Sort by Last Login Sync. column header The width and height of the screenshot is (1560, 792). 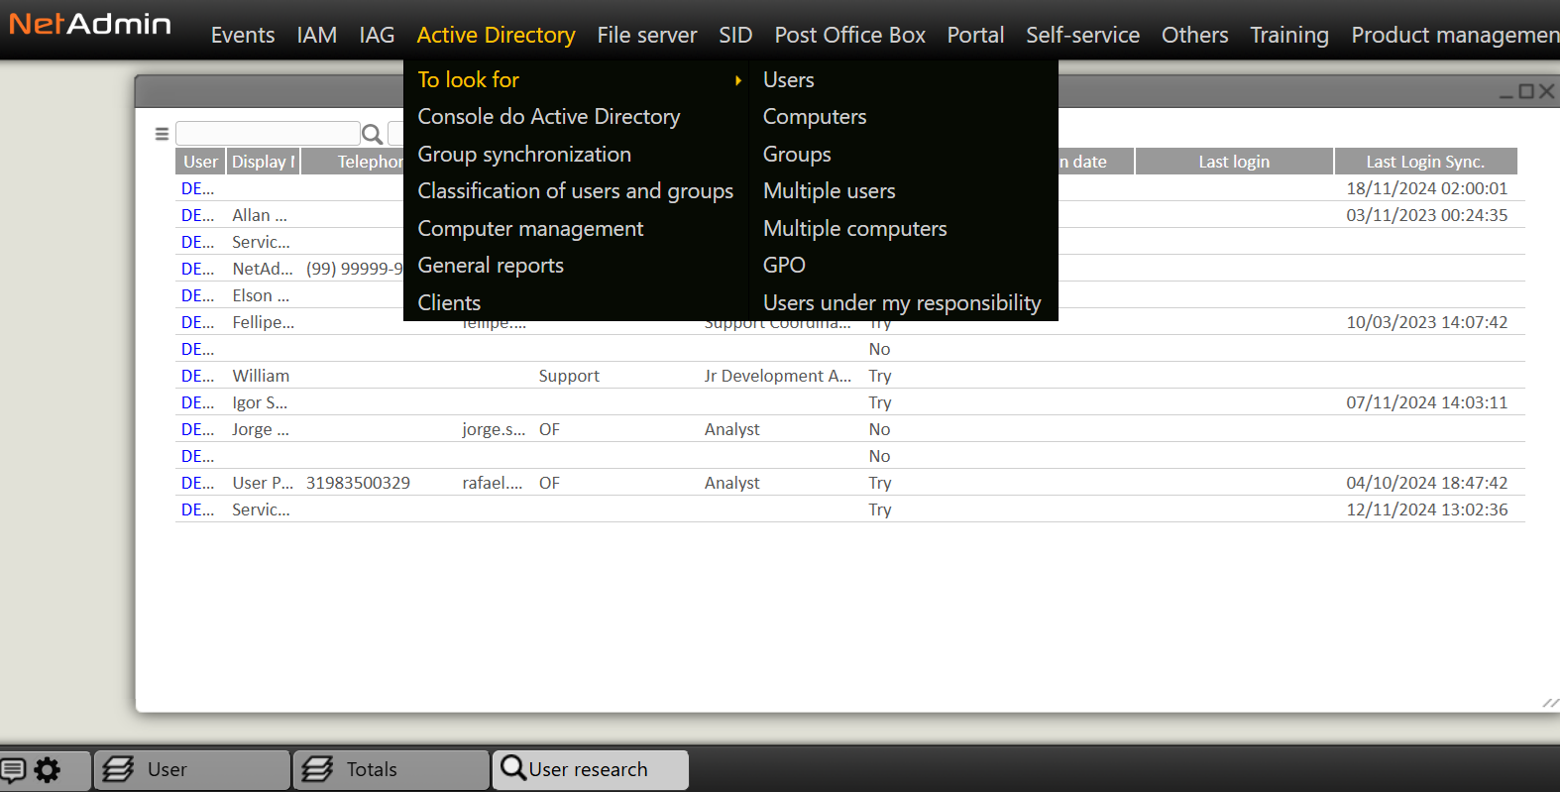(1425, 162)
